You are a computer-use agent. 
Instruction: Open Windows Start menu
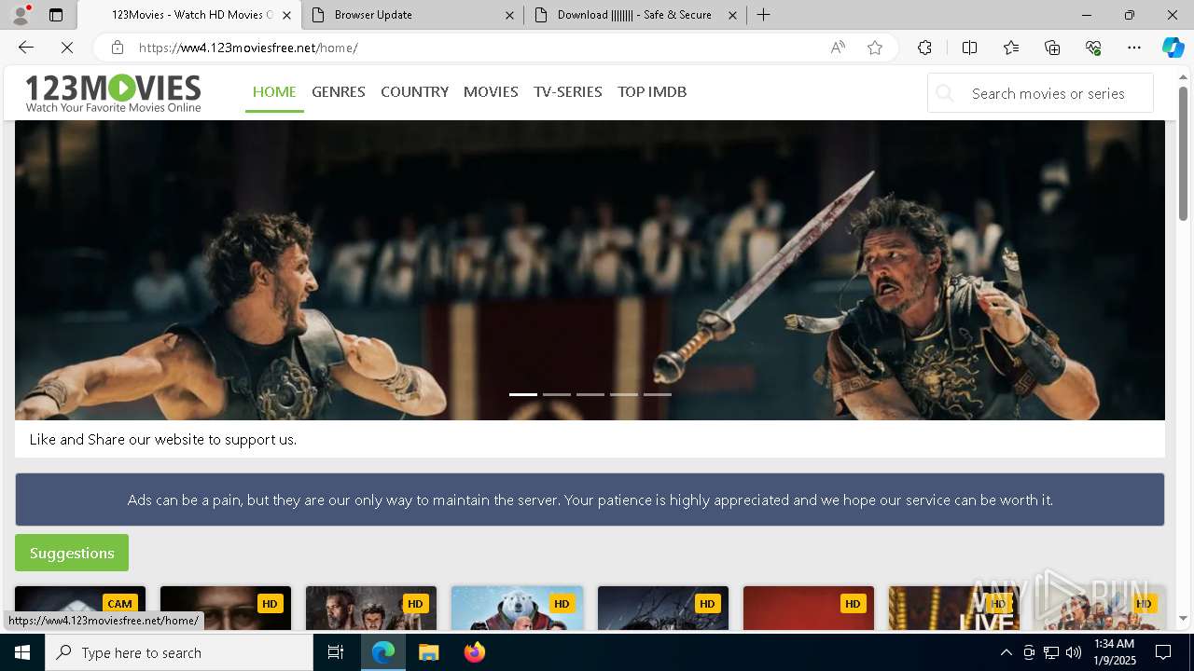pyautogui.click(x=22, y=652)
